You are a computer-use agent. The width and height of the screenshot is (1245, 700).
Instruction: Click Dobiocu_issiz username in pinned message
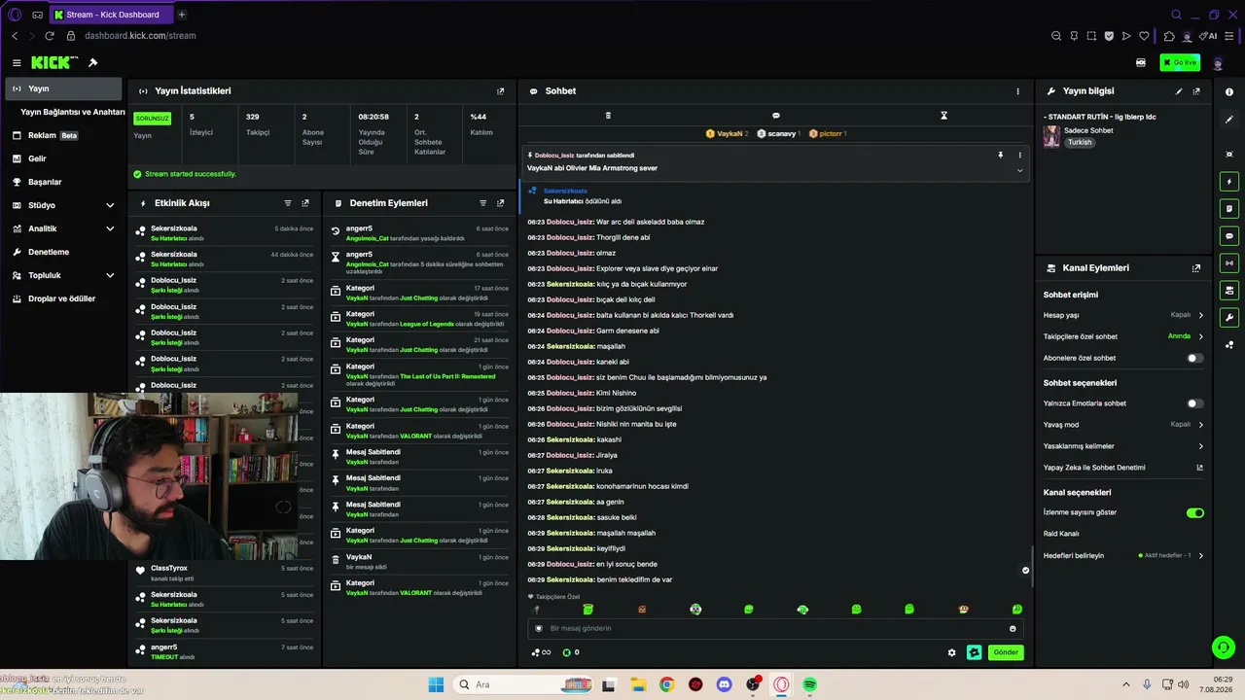click(x=554, y=156)
